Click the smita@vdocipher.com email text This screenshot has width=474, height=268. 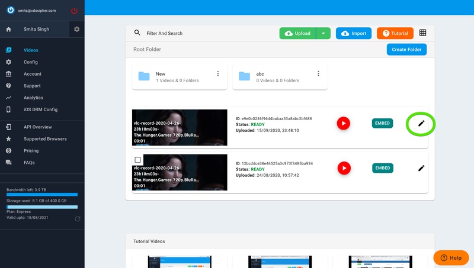pyautogui.click(x=37, y=11)
